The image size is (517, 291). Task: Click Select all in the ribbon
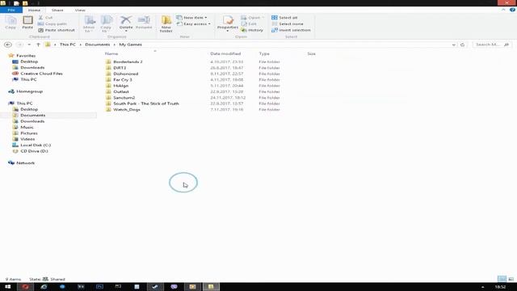pos(284,18)
